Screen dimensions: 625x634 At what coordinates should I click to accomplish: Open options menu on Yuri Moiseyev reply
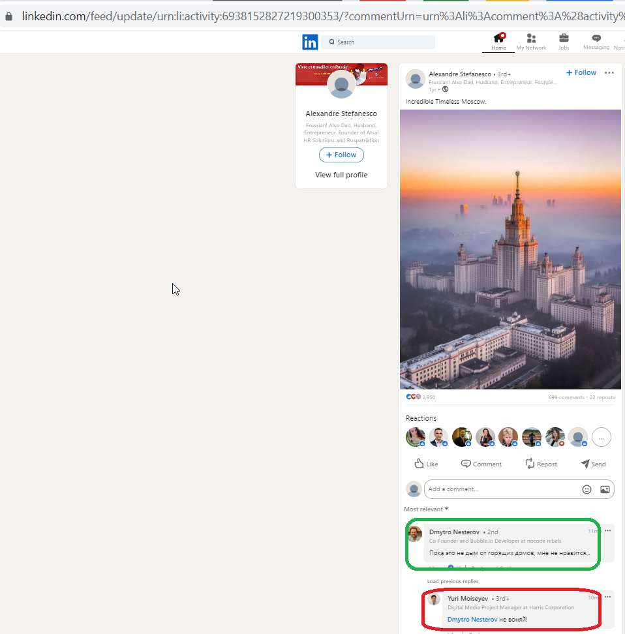pos(607,597)
